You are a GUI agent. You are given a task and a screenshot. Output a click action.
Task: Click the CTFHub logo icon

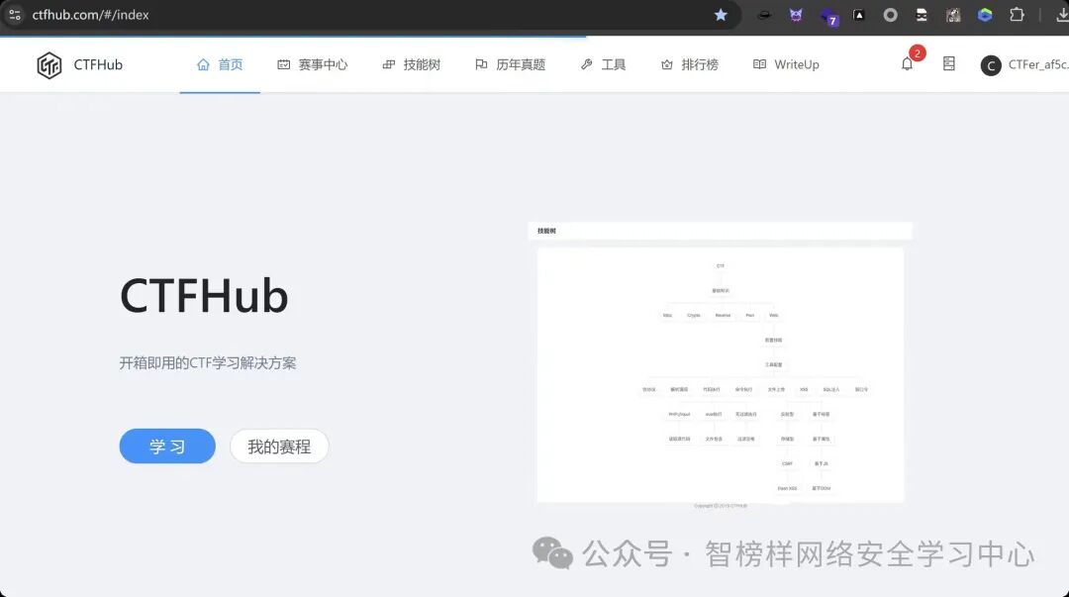pyautogui.click(x=49, y=65)
